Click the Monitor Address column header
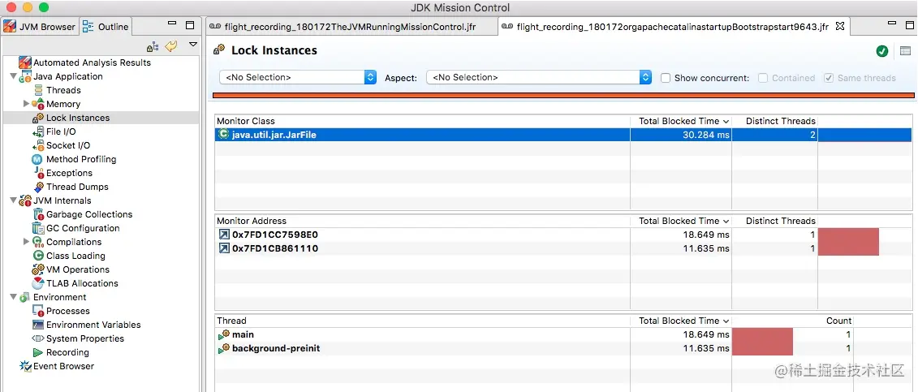Screen dimensions: 918x392 (423, 221)
